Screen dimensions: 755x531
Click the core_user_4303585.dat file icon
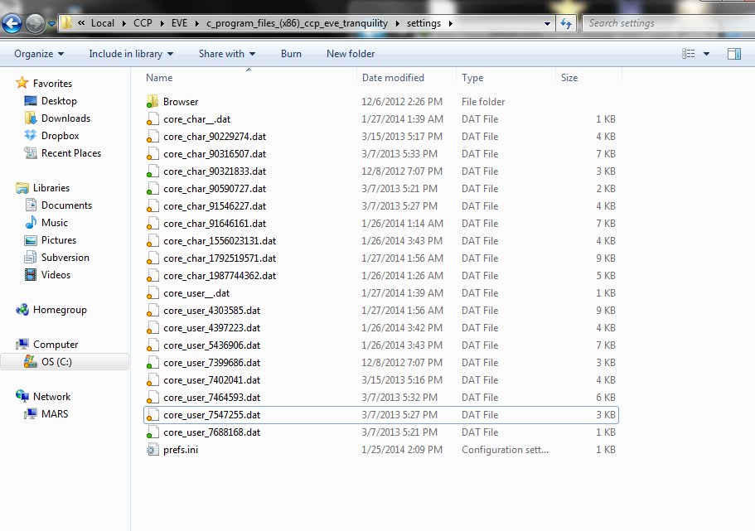(x=152, y=311)
